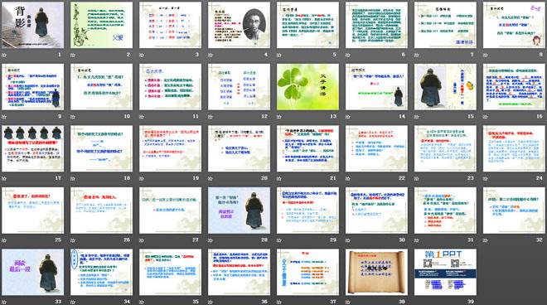
Task: Select slide 28 thumbnail with back figure
Action: coord(239,211)
